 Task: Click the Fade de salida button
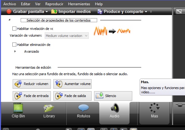(x=73, y=96)
